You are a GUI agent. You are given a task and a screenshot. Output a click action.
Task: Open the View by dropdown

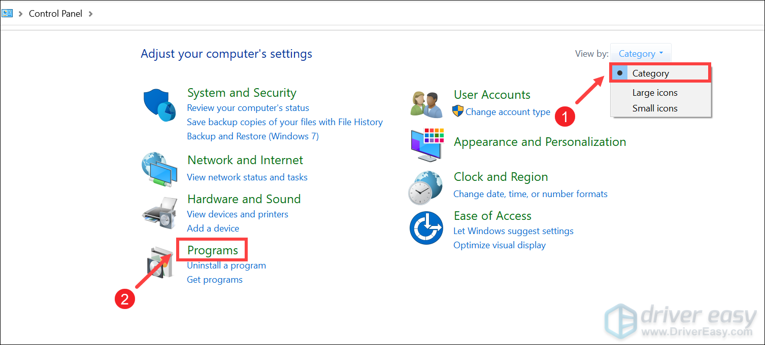pos(640,53)
